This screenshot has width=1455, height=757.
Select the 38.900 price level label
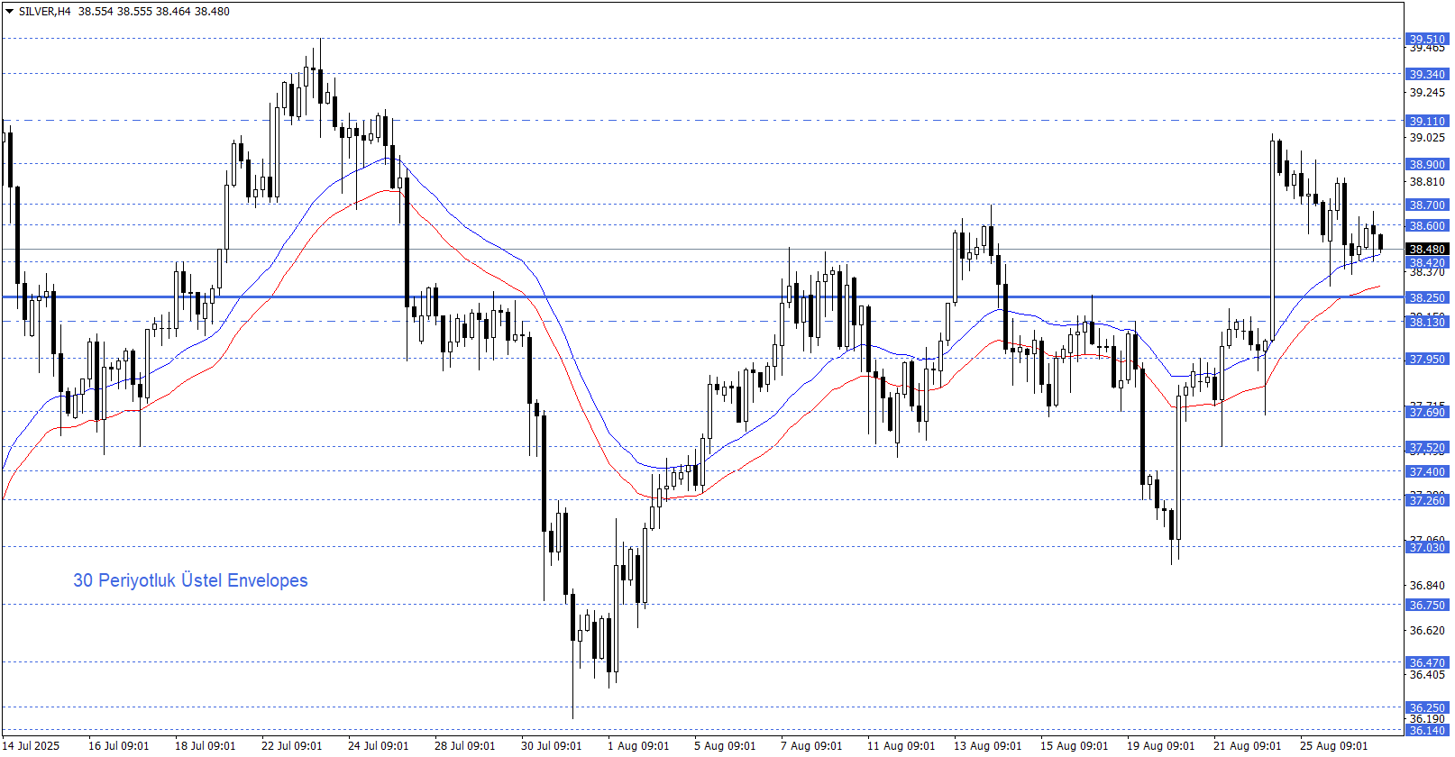tap(1427, 164)
